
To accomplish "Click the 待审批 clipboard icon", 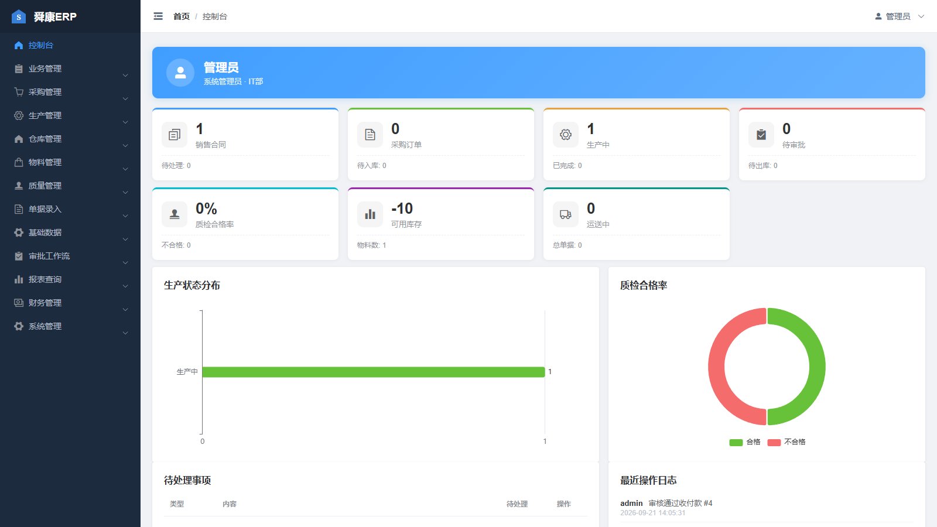I will coord(761,135).
